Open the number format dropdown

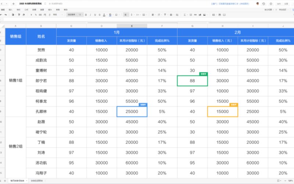tap(57, 15)
